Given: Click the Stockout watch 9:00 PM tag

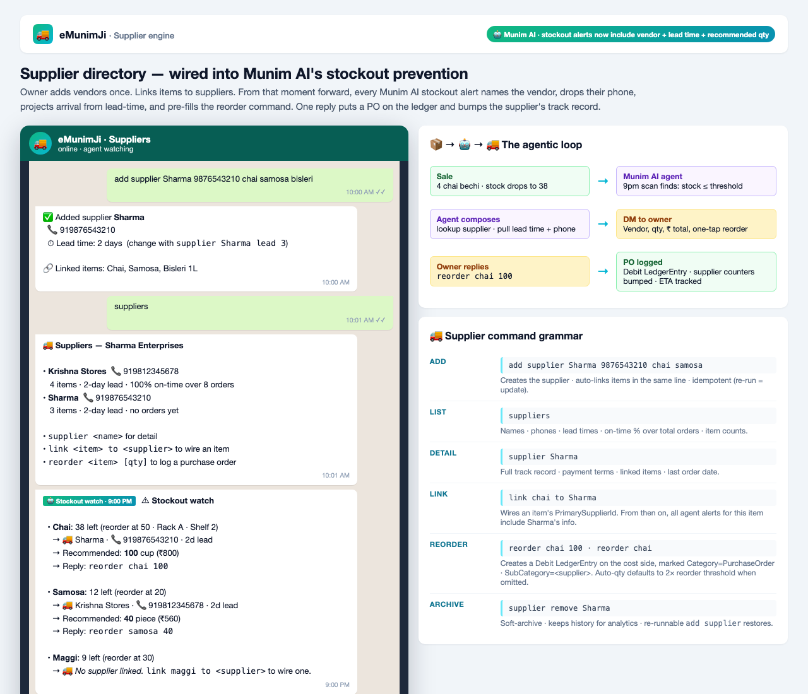Looking at the screenshot, I should click(x=89, y=501).
